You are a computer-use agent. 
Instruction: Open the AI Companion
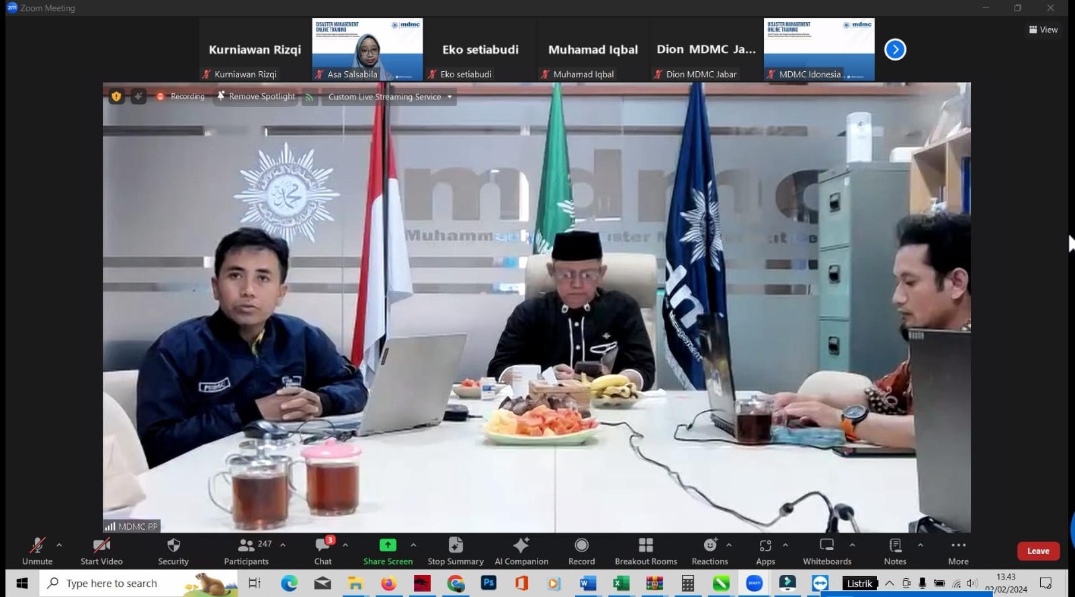pos(521,551)
